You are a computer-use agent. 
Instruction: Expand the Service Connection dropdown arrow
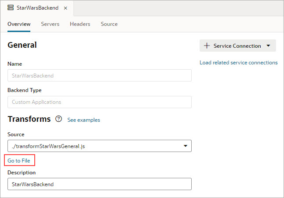[x=269, y=46]
